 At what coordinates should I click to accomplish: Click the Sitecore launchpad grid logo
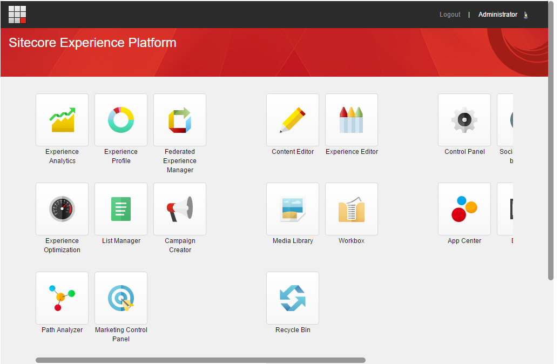click(x=17, y=15)
